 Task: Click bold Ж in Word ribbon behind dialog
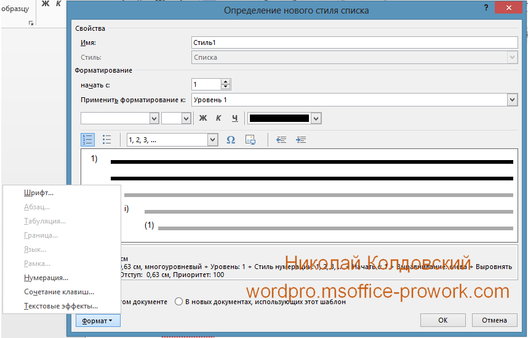(x=46, y=4)
